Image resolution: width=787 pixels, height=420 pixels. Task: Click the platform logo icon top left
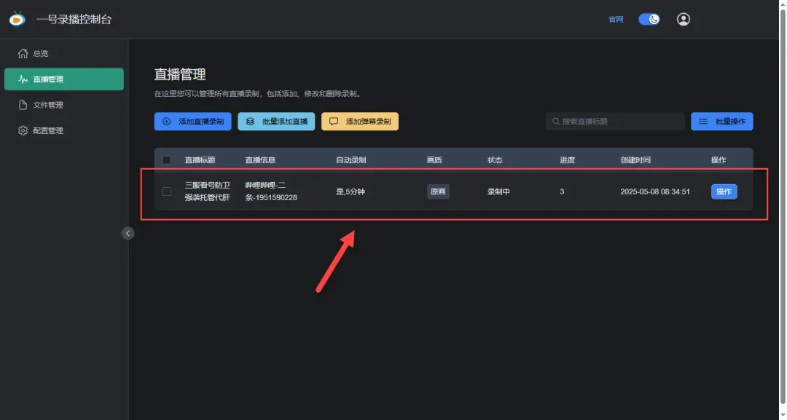tap(17, 19)
